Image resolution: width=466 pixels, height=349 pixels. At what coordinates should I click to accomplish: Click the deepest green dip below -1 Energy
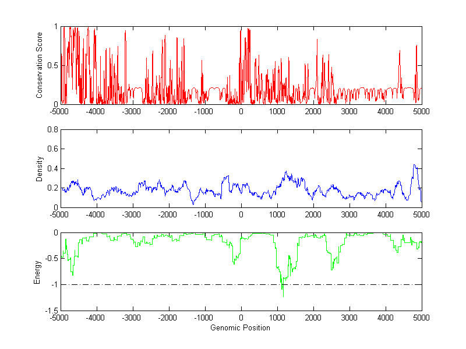pos(283,295)
